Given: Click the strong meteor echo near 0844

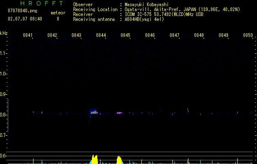Looking at the screenshot, I should [x=94, y=112].
